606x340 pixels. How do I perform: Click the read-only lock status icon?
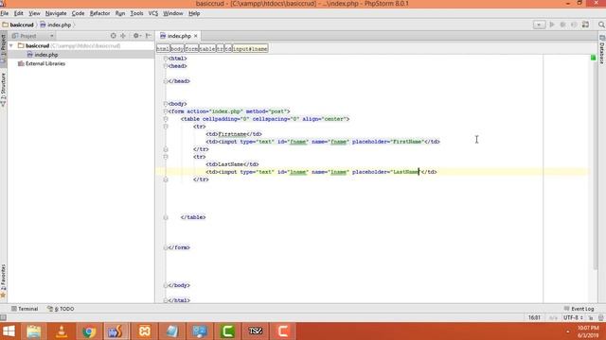[591, 318]
